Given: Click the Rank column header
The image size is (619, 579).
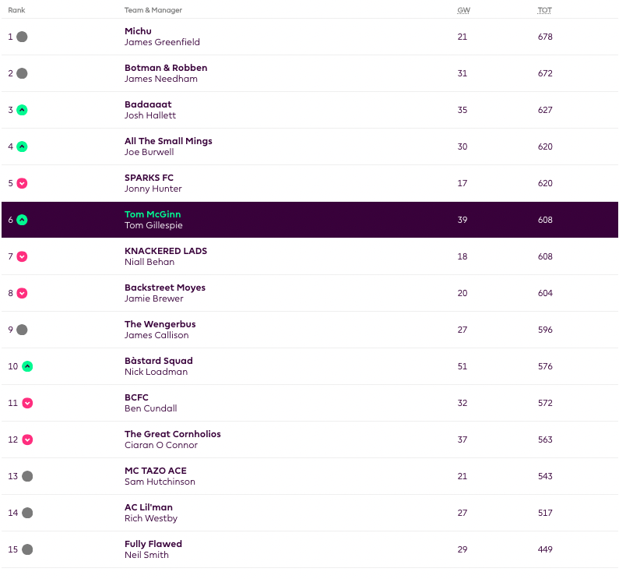Looking at the screenshot, I should [x=16, y=10].
